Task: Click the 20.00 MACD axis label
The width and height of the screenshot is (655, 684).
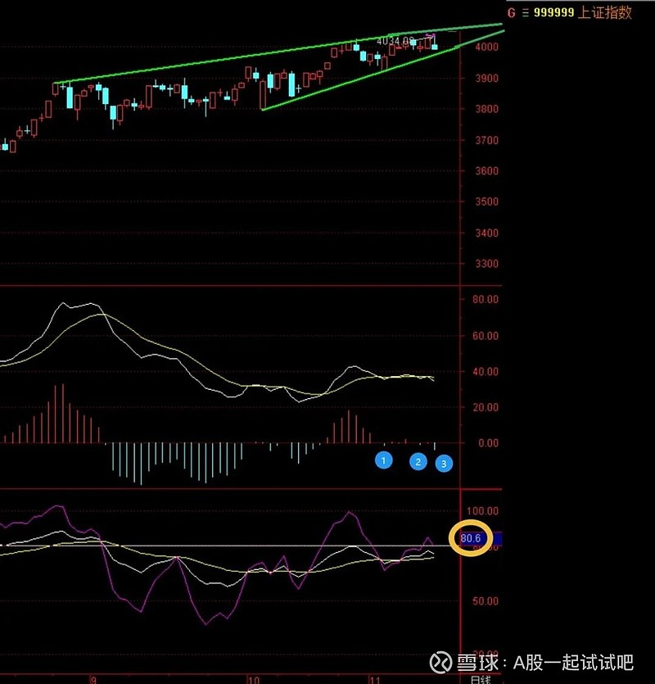Action: point(485,407)
